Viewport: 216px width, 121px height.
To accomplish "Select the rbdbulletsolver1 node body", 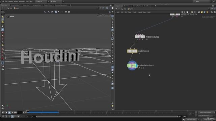I will coord(132,66).
